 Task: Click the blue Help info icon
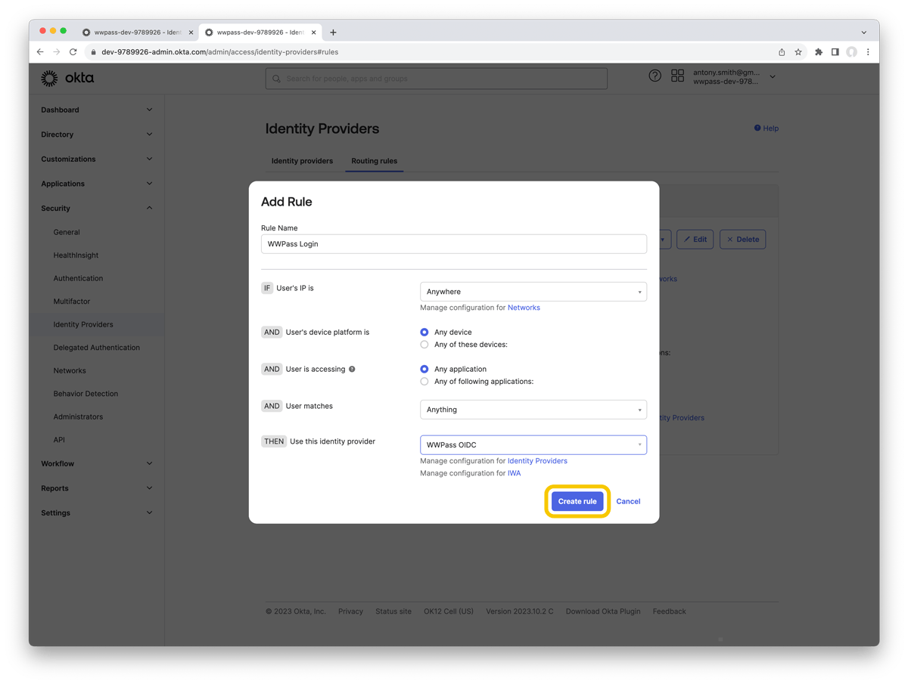coord(756,128)
